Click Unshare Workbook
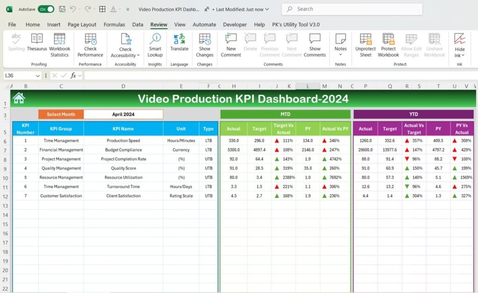The width and height of the screenshot is (478, 293). point(435,44)
